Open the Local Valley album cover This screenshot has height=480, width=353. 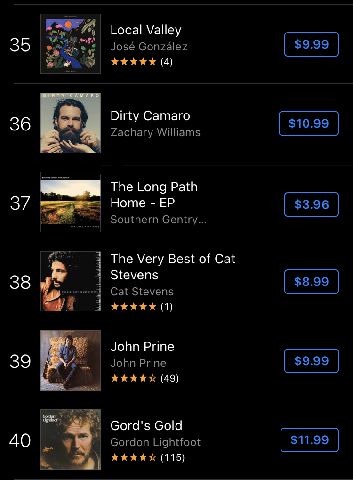click(x=71, y=44)
